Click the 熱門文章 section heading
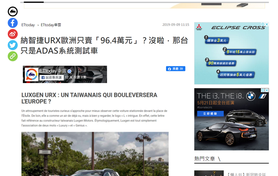Screen dimensions: 278x176 [204, 159]
